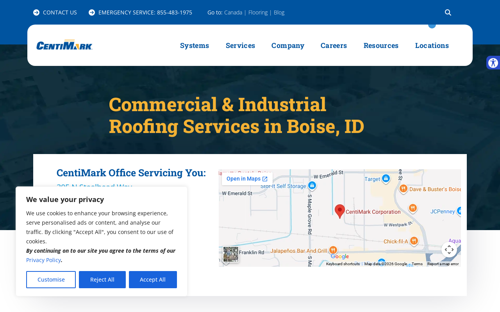
Task: Click Report a map error link
Action: 443,264
